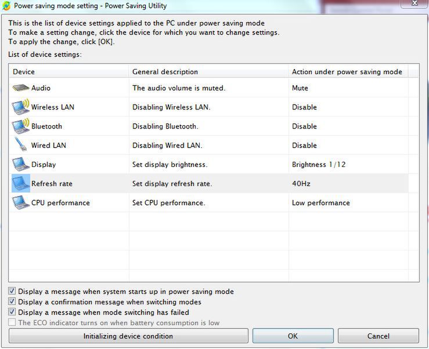Click Initializing device condition button
Viewport: 429px width, 349px height.
128,336
